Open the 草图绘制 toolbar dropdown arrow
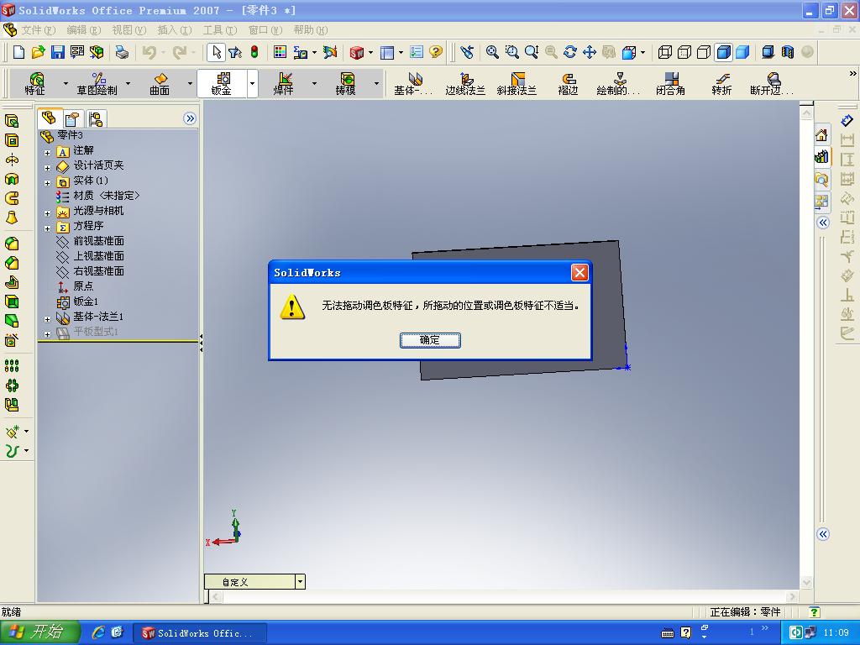860x645 pixels. (128, 83)
